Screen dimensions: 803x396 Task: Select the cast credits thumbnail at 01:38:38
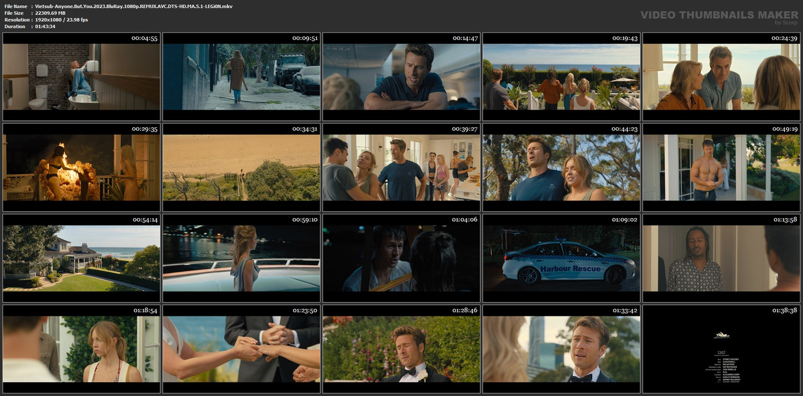point(721,349)
